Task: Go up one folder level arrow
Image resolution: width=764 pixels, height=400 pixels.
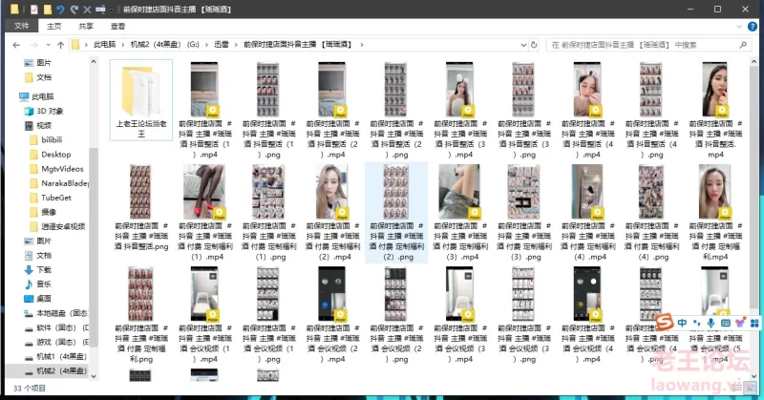Action: coord(60,45)
